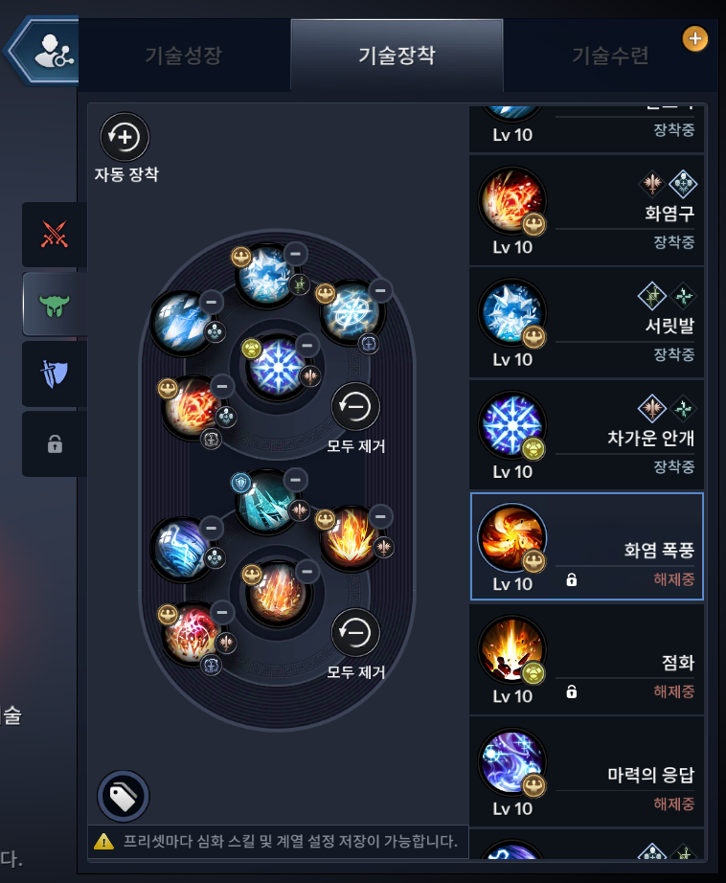The height and width of the screenshot is (883, 726).
Task: Select the 점화 skill row
Action: 586,659
